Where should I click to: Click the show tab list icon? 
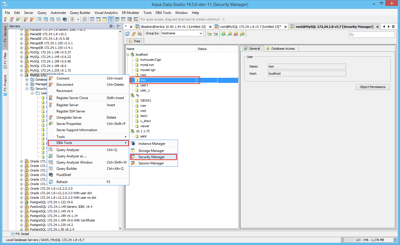[x=393, y=26]
